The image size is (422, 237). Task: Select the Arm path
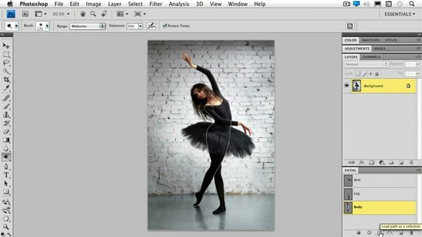click(380, 180)
